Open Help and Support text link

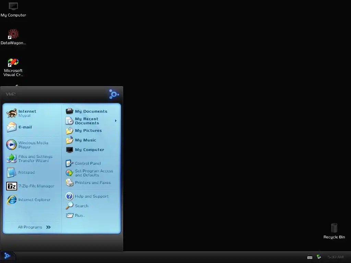pos(92,196)
